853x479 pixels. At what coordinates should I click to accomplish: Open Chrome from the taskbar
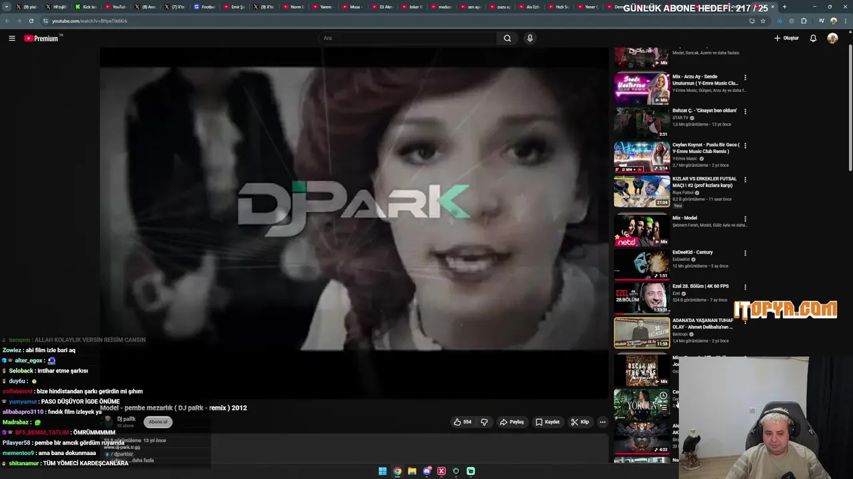tap(397, 471)
